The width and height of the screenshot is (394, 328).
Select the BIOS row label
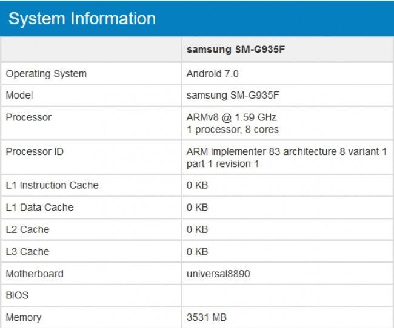pos(17,295)
